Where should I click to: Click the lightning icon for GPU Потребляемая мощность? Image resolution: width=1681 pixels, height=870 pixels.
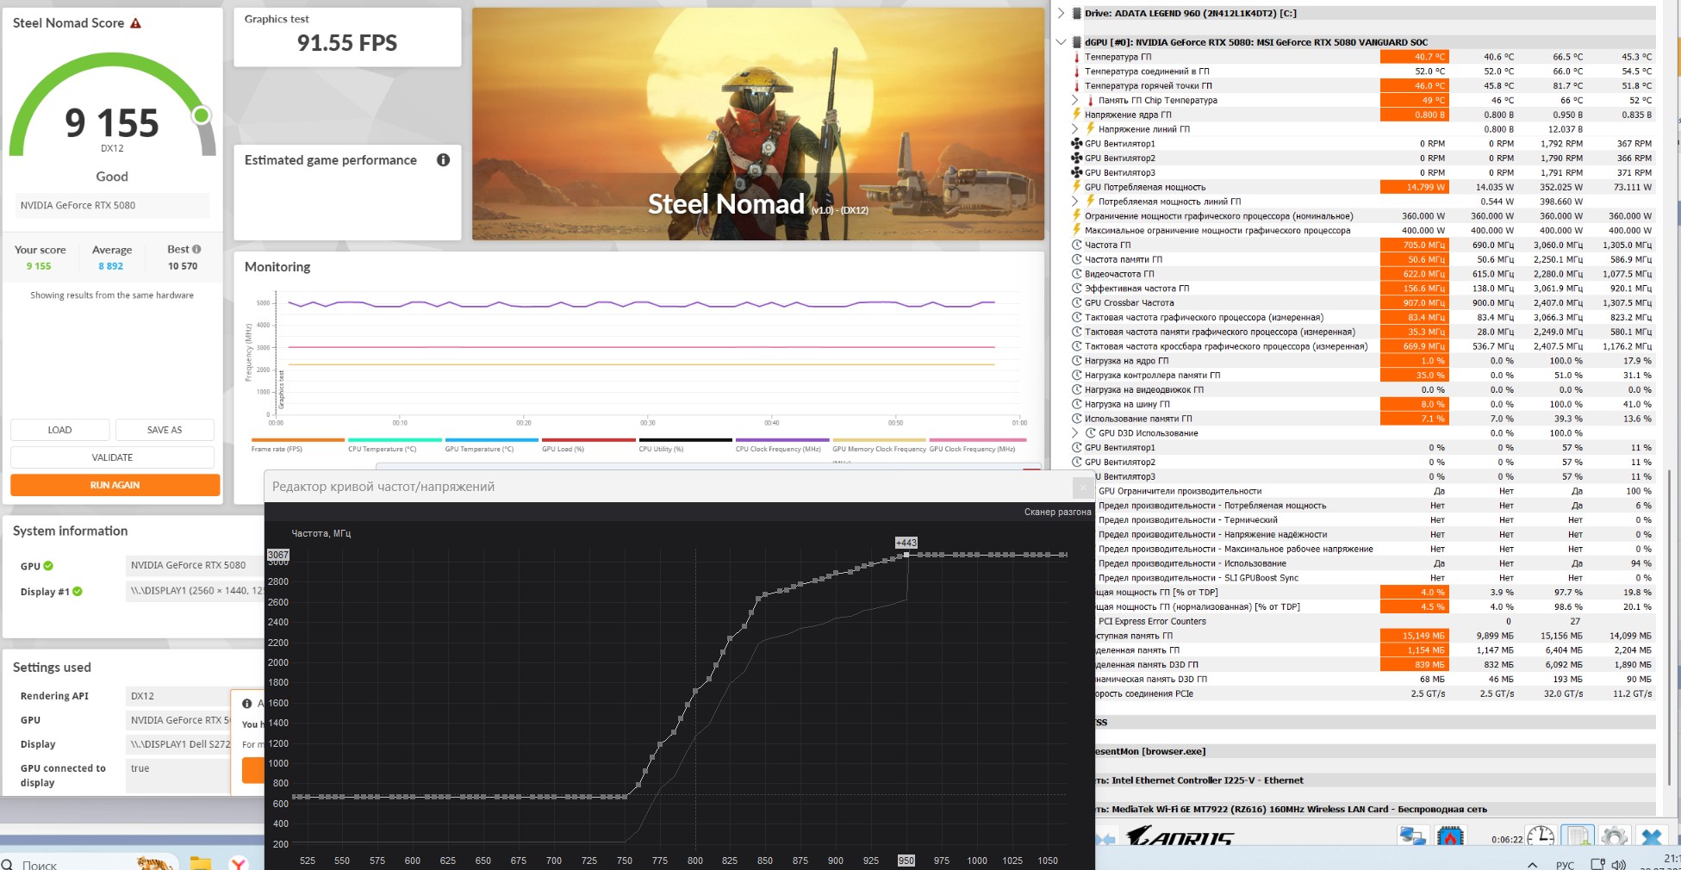(x=1076, y=187)
